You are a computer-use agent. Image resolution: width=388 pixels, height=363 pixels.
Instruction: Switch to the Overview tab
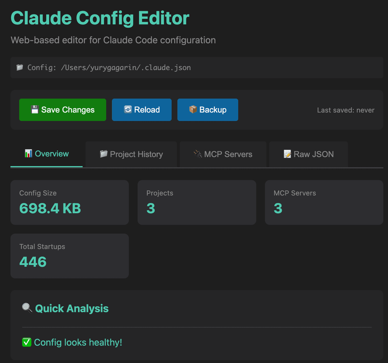[46, 154]
